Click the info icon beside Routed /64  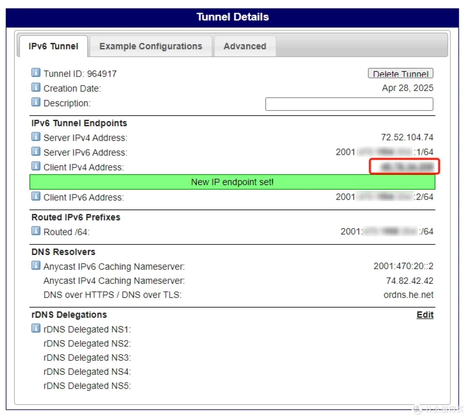36,231
